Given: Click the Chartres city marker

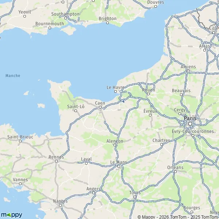Looking at the screenshot, I should [x=161, y=144].
